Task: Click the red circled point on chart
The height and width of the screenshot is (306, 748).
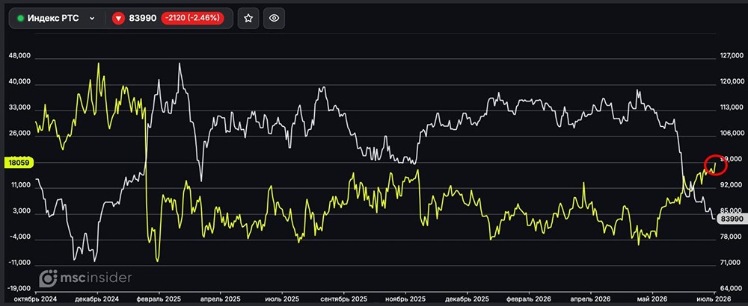Action: (x=715, y=165)
